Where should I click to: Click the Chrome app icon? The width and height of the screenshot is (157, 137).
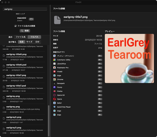click(54, 79)
